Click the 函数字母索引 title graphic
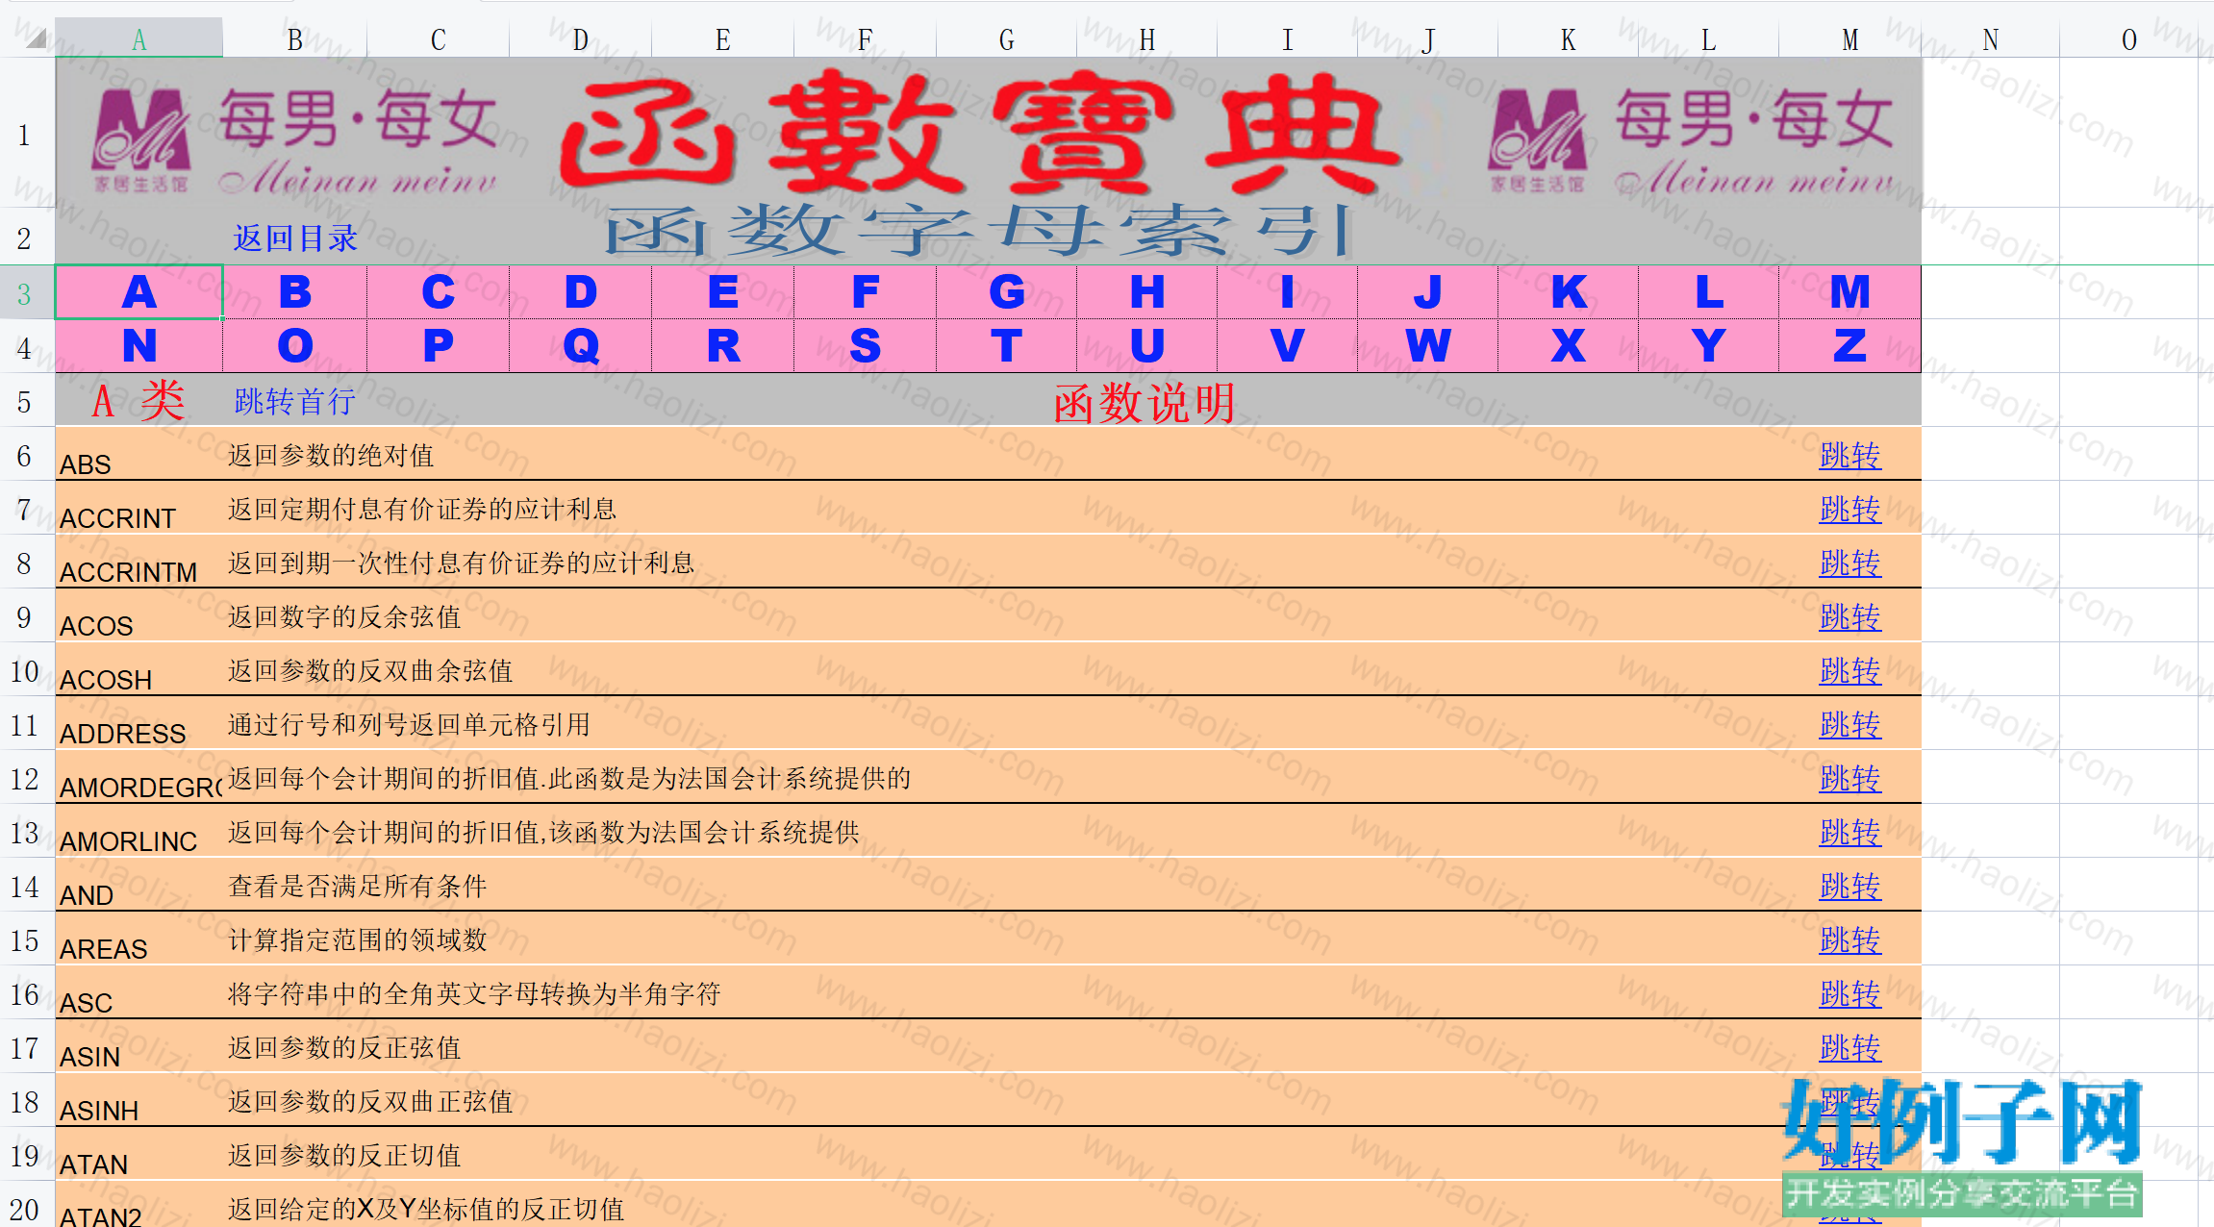 click(x=978, y=231)
